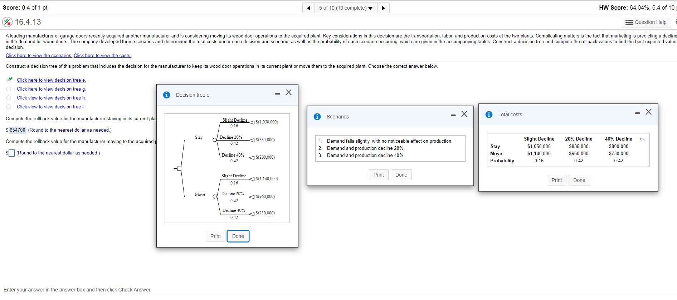The height and width of the screenshot is (300, 677).
Task: Click the 'Score: 0.4 of 1 pt' text
Action: pos(25,7)
